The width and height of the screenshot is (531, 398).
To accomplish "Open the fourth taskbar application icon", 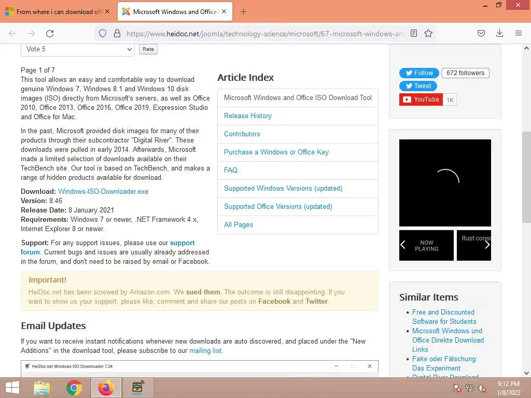I will click(x=138, y=388).
